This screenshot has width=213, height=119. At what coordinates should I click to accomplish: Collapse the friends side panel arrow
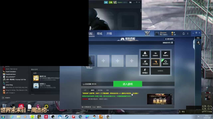[x=194, y=44]
